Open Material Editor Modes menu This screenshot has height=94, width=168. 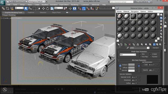[119, 11]
